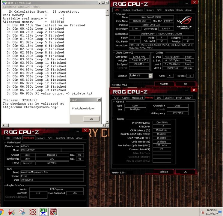Select Graphics tab in top CPU-Z window
The image size is (223, 216).
point(169,10)
